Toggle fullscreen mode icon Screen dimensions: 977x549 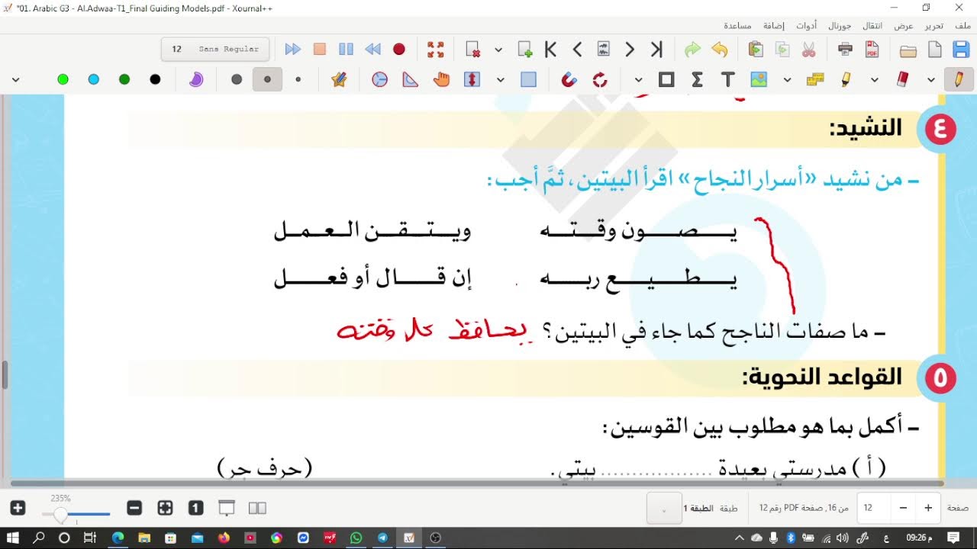click(436, 50)
